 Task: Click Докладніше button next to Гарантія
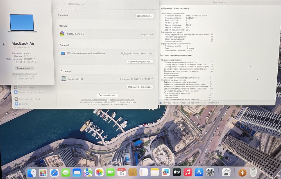point(145,16)
